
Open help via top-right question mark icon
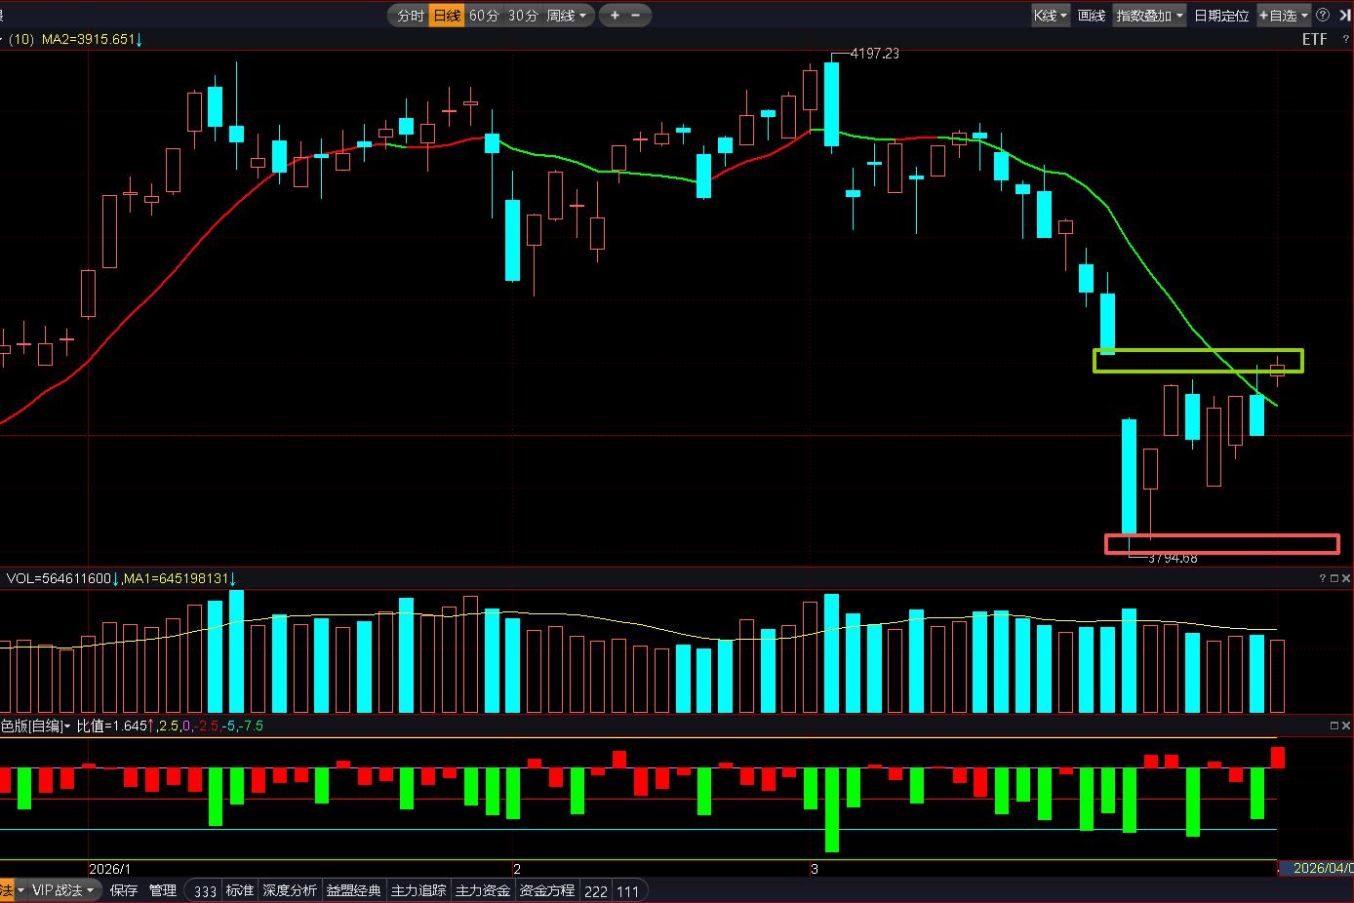1323,16
